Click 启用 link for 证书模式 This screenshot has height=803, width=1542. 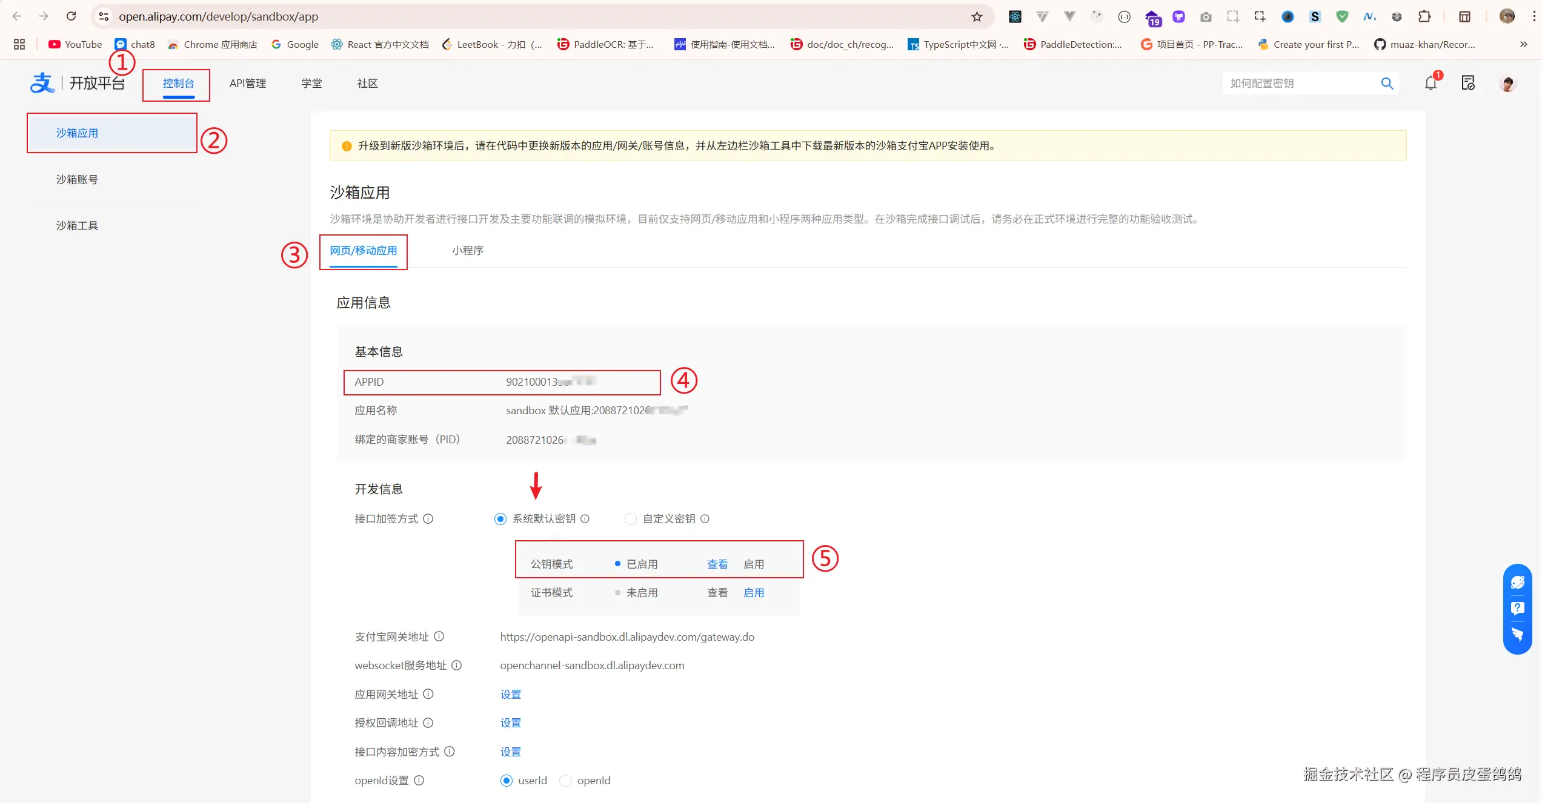point(754,592)
